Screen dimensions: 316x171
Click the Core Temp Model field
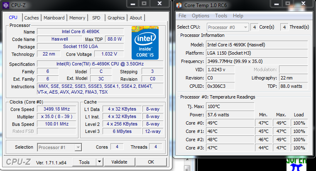pyautogui.click(x=257, y=45)
